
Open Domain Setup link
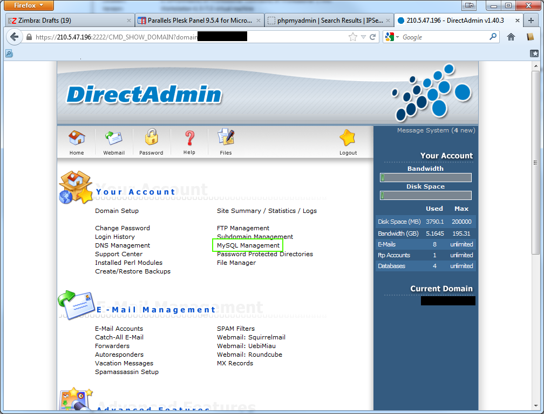pos(117,211)
